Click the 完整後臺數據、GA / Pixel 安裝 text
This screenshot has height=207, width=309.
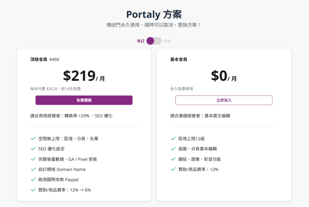(68, 159)
